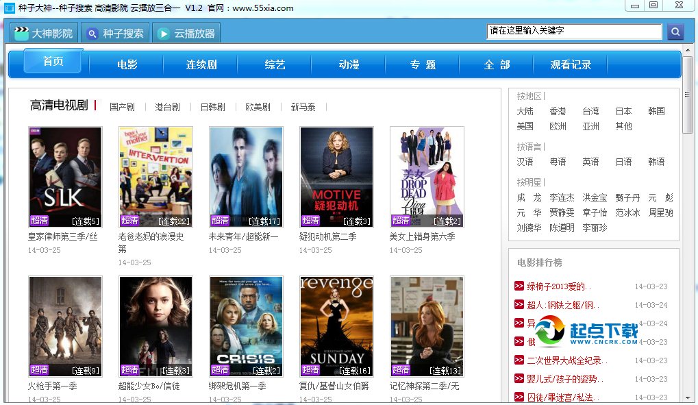698x405 pixels.
Task: Click the scrollbar up arrow
Action: click(x=687, y=50)
